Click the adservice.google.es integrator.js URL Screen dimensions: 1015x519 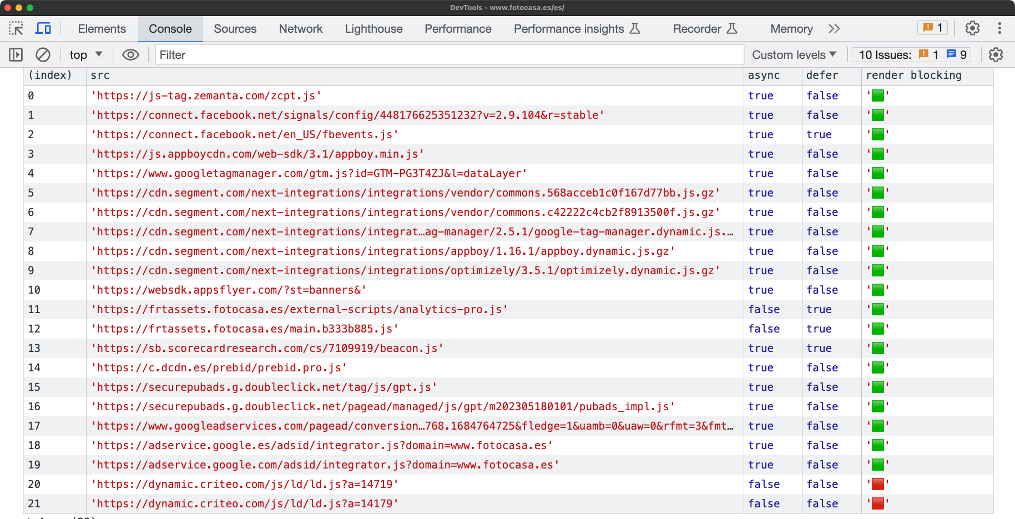[322, 445]
